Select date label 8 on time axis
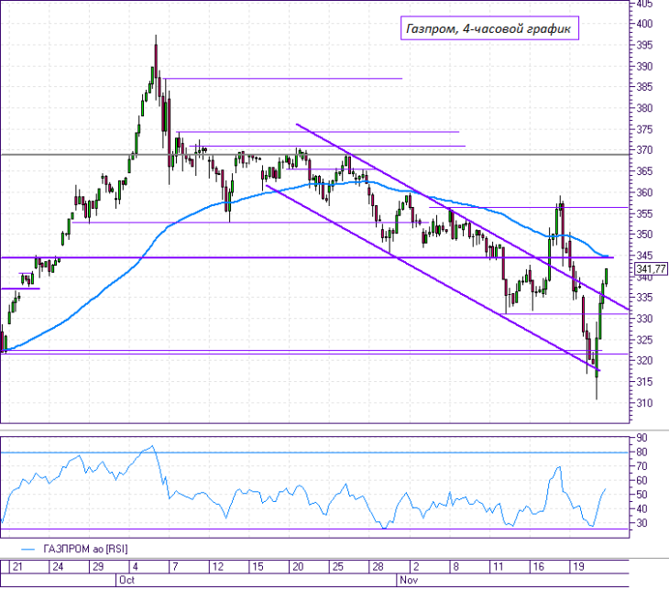Image resolution: width=669 pixels, height=589 pixels. tap(456, 567)
